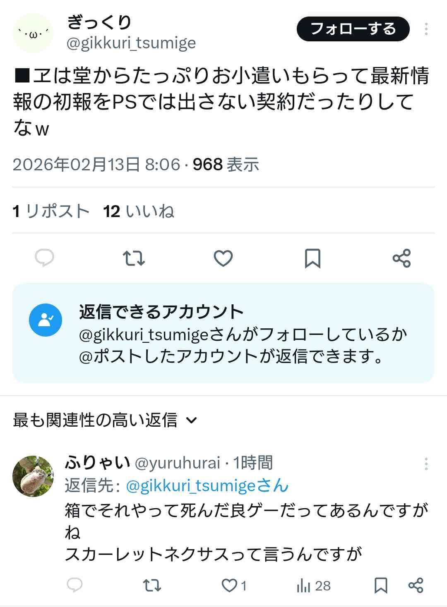Viewport: 447px width, 607px height.
Task: Bookmark the main post
Action: [x=312, y=258]
